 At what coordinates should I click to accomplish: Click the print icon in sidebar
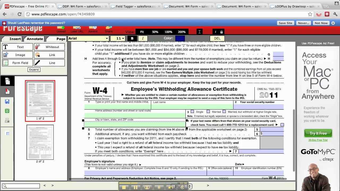click(x=7, y=121)
